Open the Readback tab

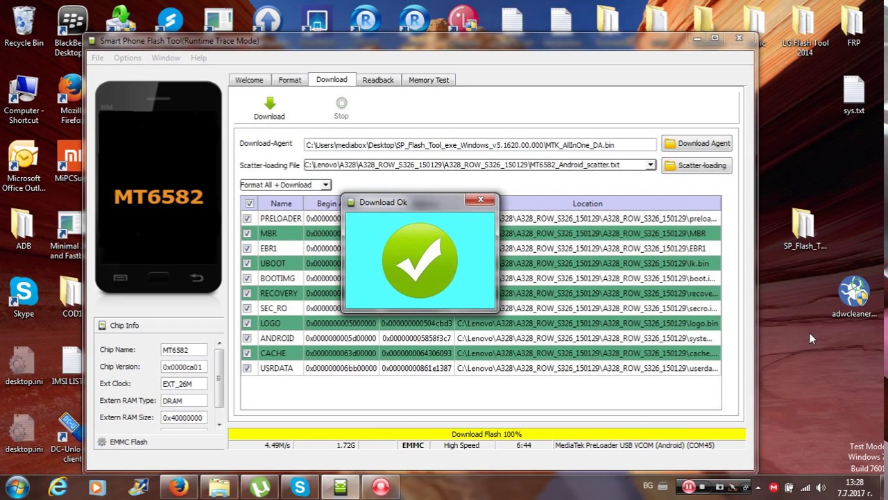coord(378,80)
